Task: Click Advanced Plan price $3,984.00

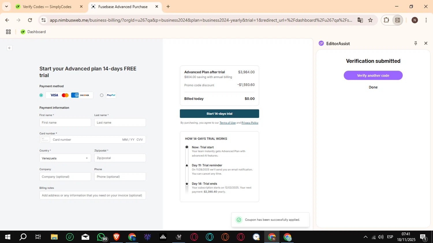Action: coord(246,72)
